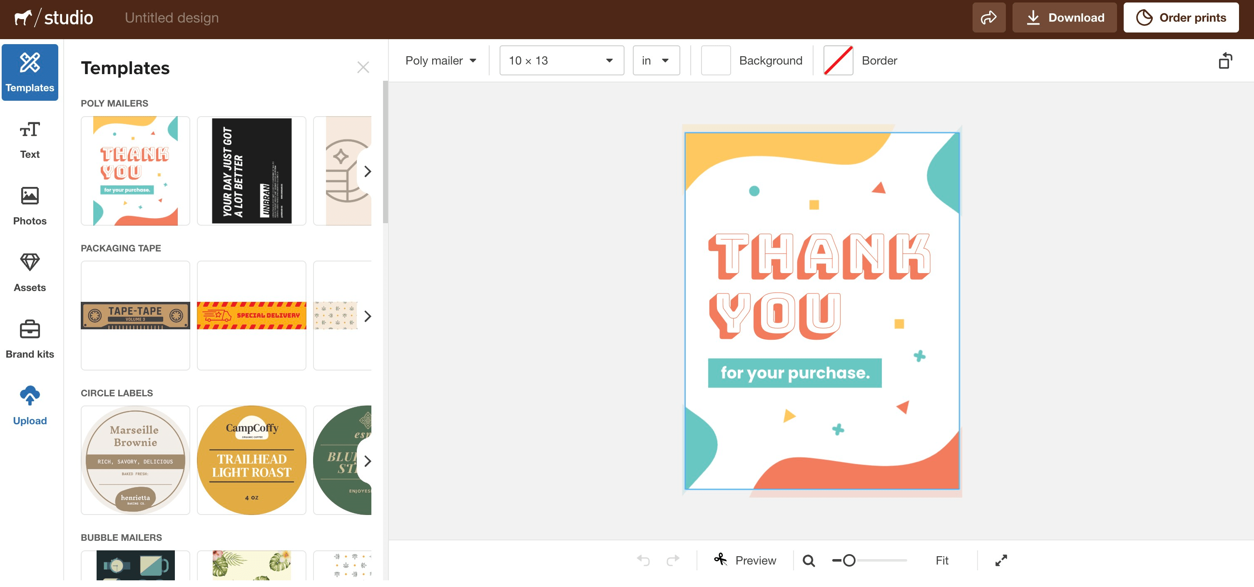The height and width of the screenshot is (587, 1254).
Task: Click the Download button
Action: pyautogui.click(x=1064, y=17)
